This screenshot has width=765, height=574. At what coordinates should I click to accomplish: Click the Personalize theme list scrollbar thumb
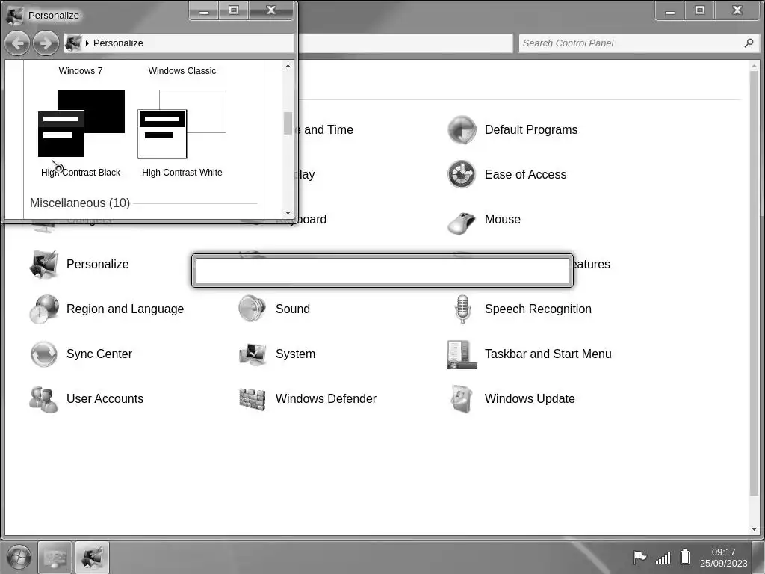coord(288,123)
